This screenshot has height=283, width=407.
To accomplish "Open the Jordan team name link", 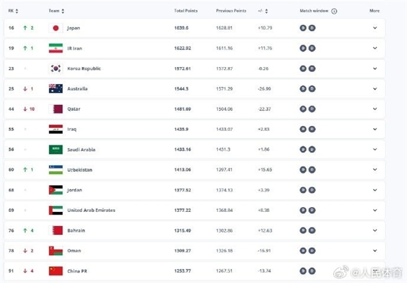I will click(76, 190).
